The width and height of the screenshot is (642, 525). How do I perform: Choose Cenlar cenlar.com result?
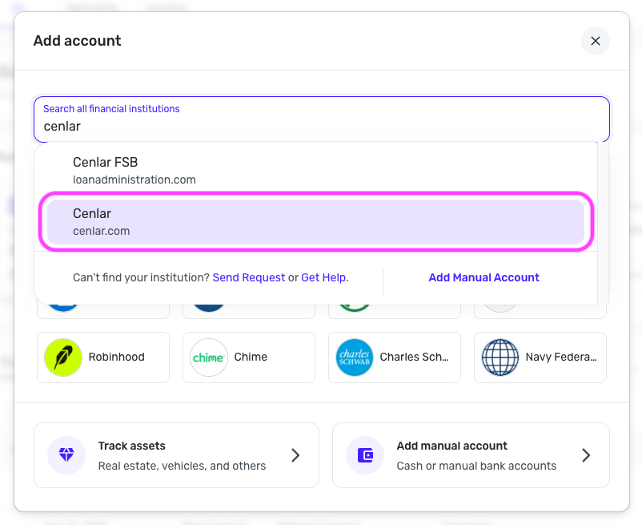pos(315,222)
